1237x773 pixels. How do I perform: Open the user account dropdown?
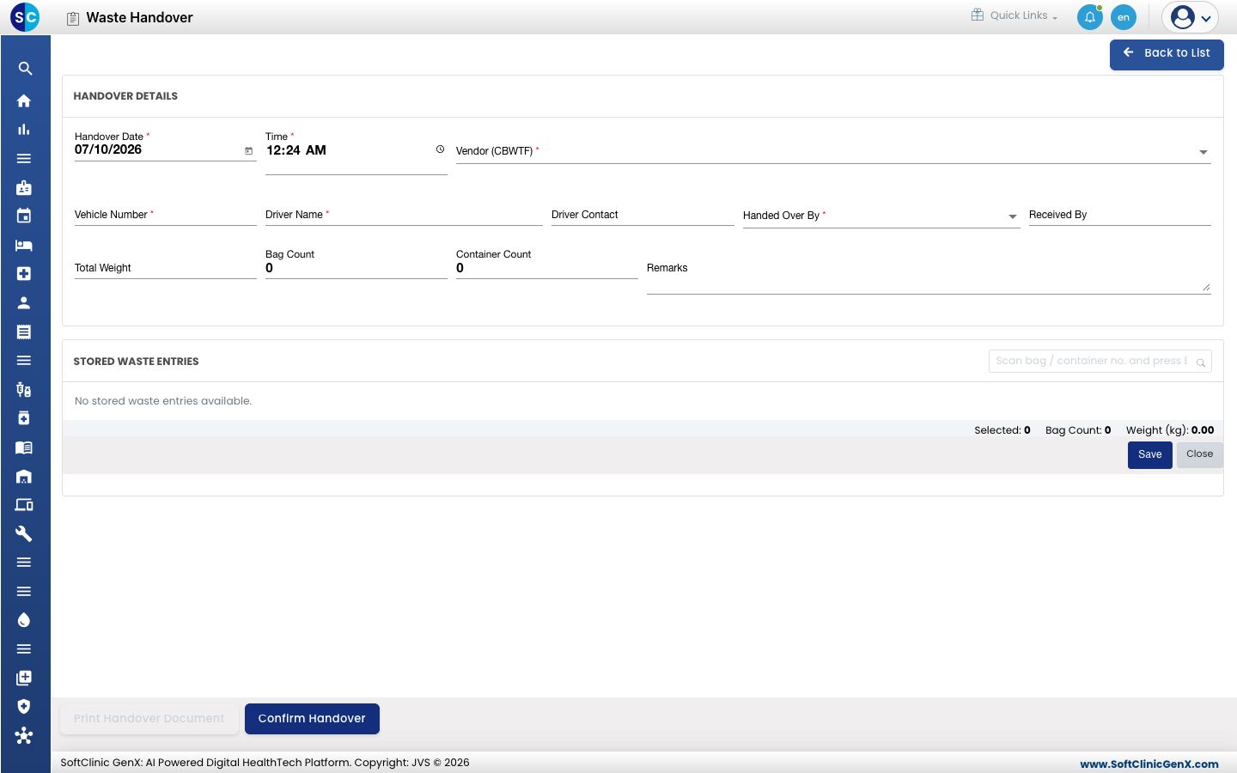tap(1191, 17)
